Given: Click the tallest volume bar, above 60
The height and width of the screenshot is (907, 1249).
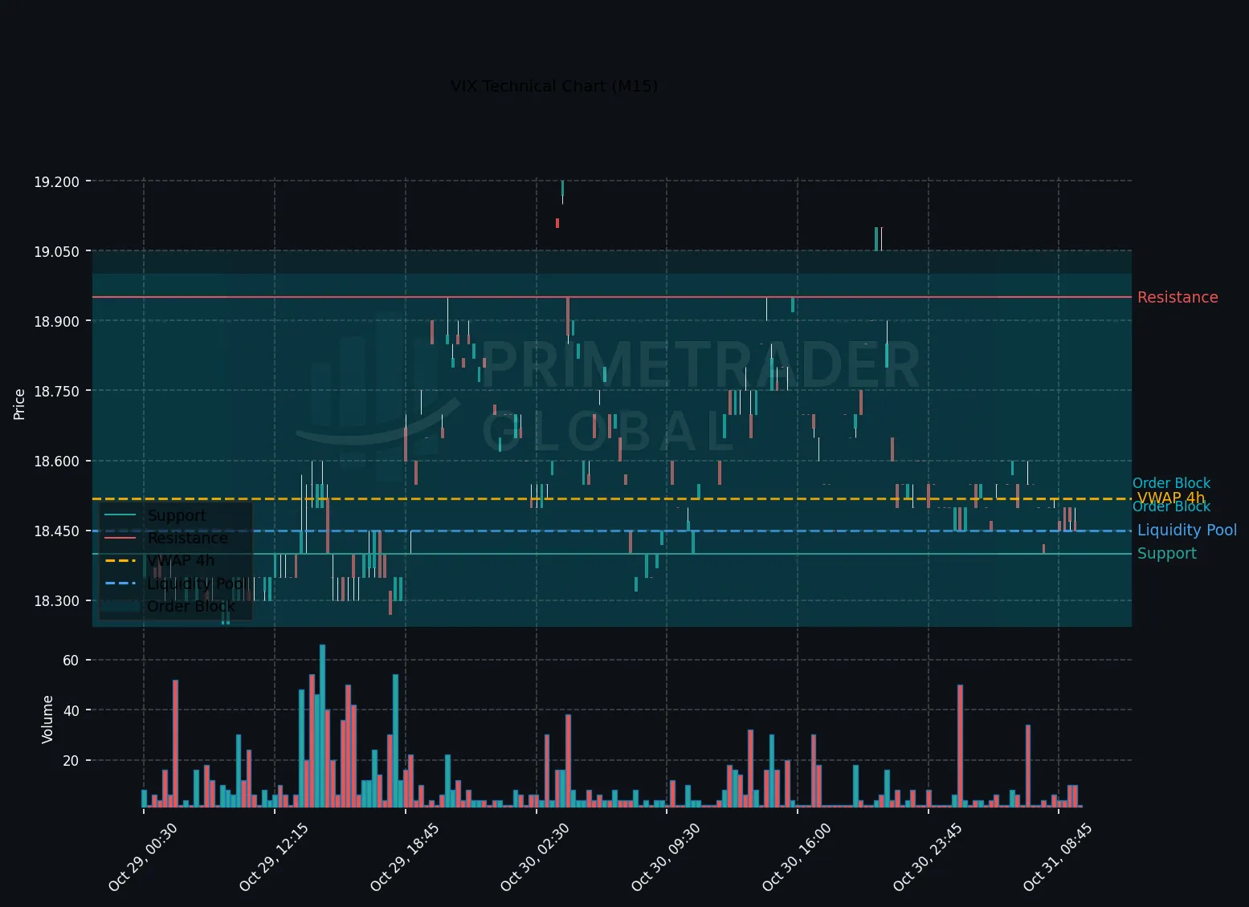Looking at the screenshot, I should 323,726.
